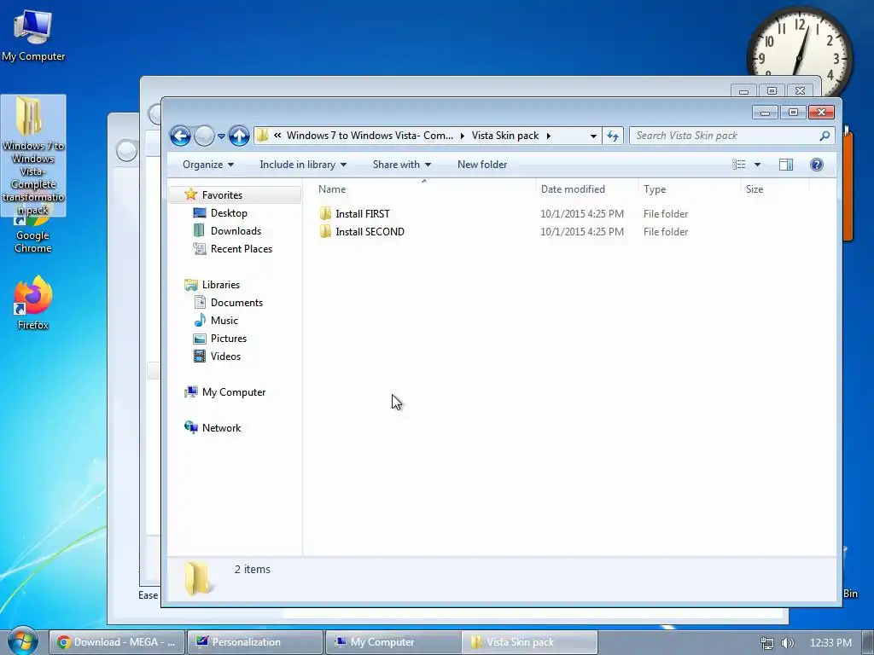Open the Pictures library

[x=229, y=338]
